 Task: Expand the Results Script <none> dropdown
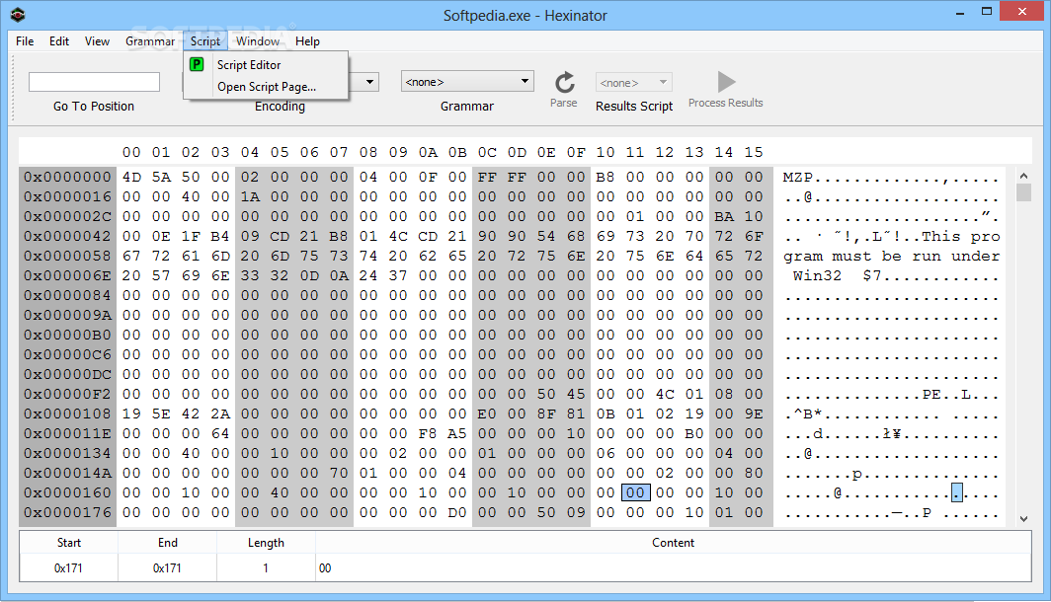(x=633, y=82)
